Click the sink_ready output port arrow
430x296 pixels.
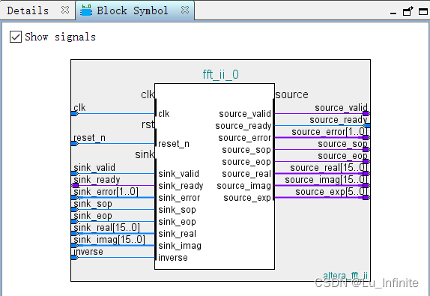pyautogui.click(x=75, y=185)
